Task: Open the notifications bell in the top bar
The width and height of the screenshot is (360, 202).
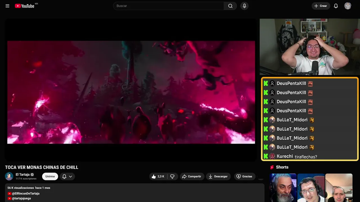Action: (336, 6)
